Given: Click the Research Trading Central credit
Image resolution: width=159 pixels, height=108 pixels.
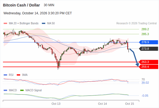Looking at the screenshot, I should [x=136, y=23].
